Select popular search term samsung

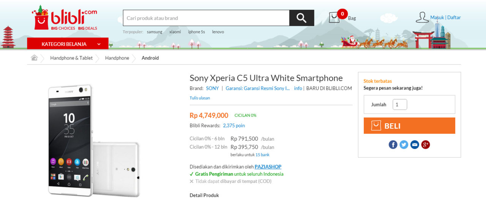pyautogui.click(x=155, y=32)
